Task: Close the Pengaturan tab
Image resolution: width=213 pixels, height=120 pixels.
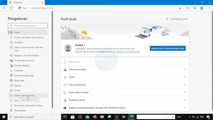Action: (x=42, y=2)
